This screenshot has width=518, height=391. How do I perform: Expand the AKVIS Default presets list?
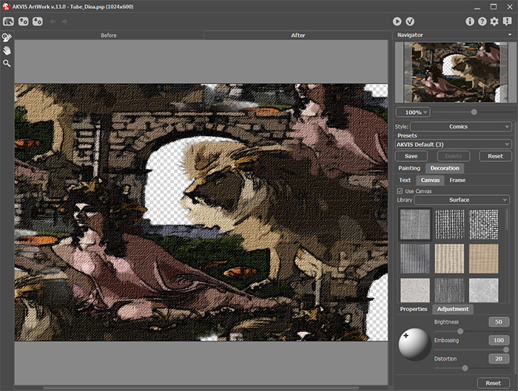[453, 144]
